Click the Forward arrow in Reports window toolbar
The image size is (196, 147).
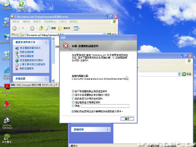pyautogui.click(x=32, y=28)
